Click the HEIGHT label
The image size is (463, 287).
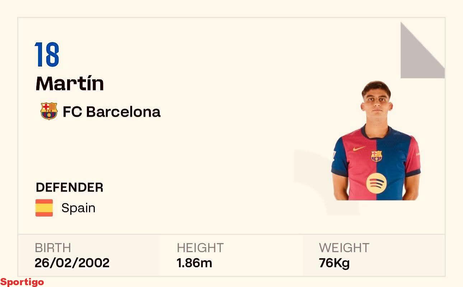coord(200,248)
